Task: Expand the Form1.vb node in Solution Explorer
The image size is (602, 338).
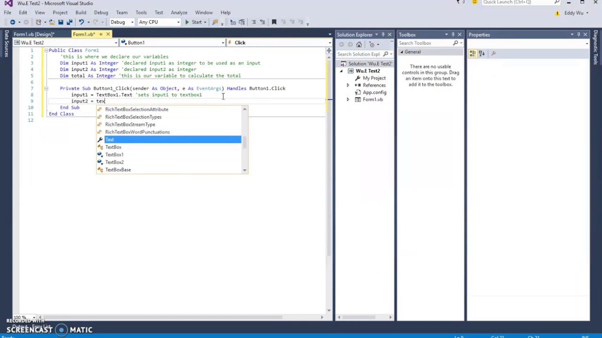Action: click(348, 100)
